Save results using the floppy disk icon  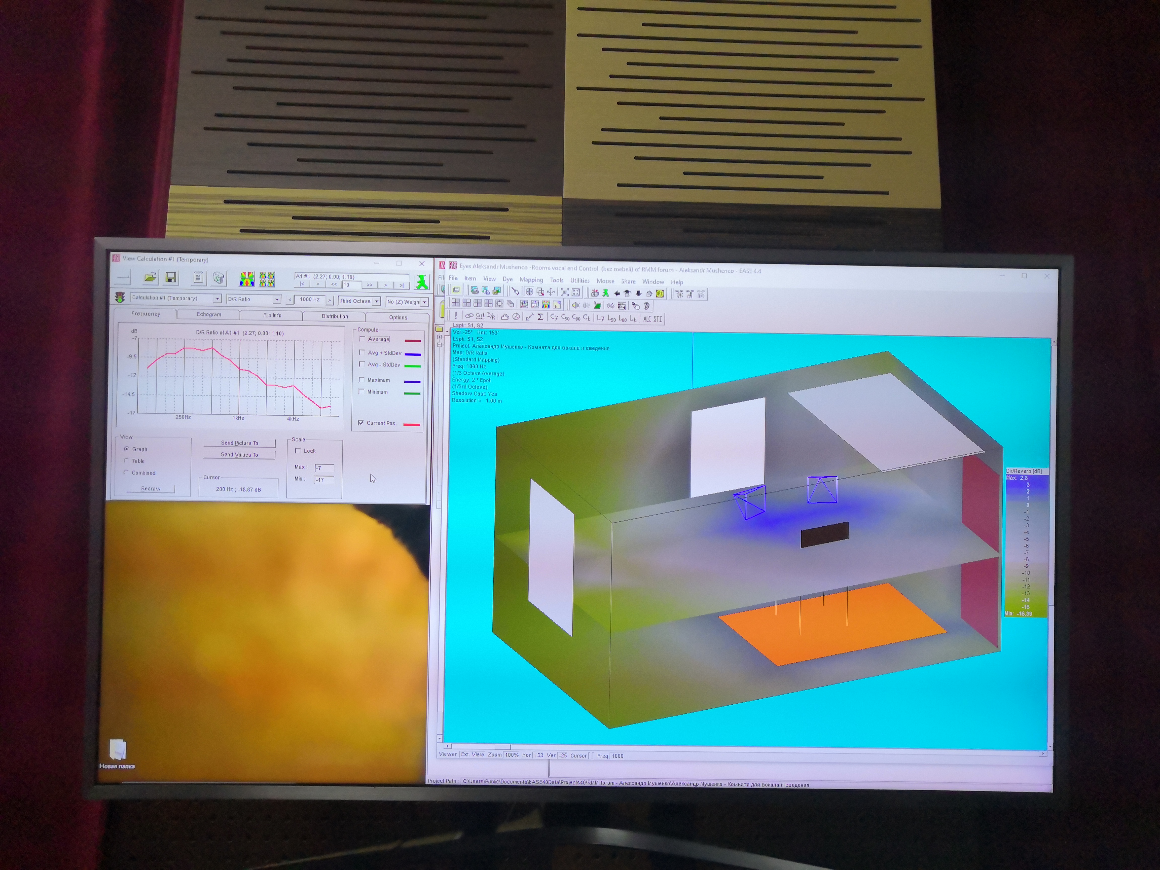(x=171, y=277)
